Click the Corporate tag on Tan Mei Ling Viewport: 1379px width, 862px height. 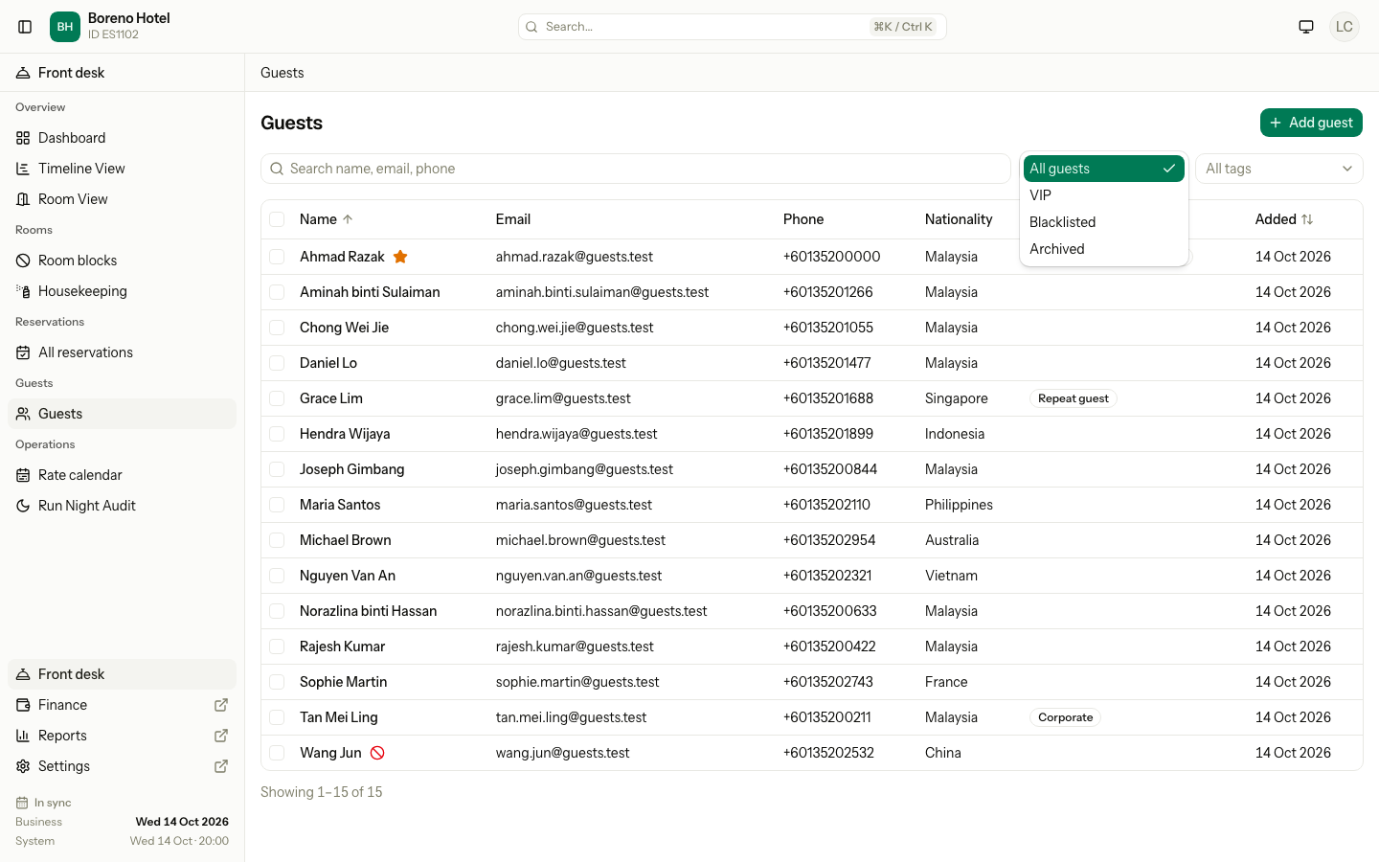(x=1065, y=717)
